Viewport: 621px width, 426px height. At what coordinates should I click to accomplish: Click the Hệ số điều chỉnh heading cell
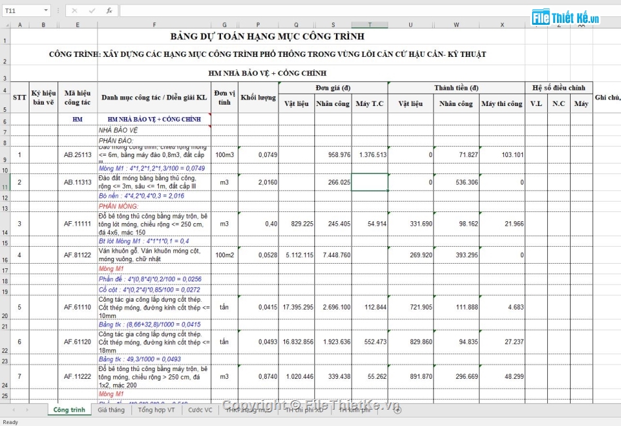[558, 88]
